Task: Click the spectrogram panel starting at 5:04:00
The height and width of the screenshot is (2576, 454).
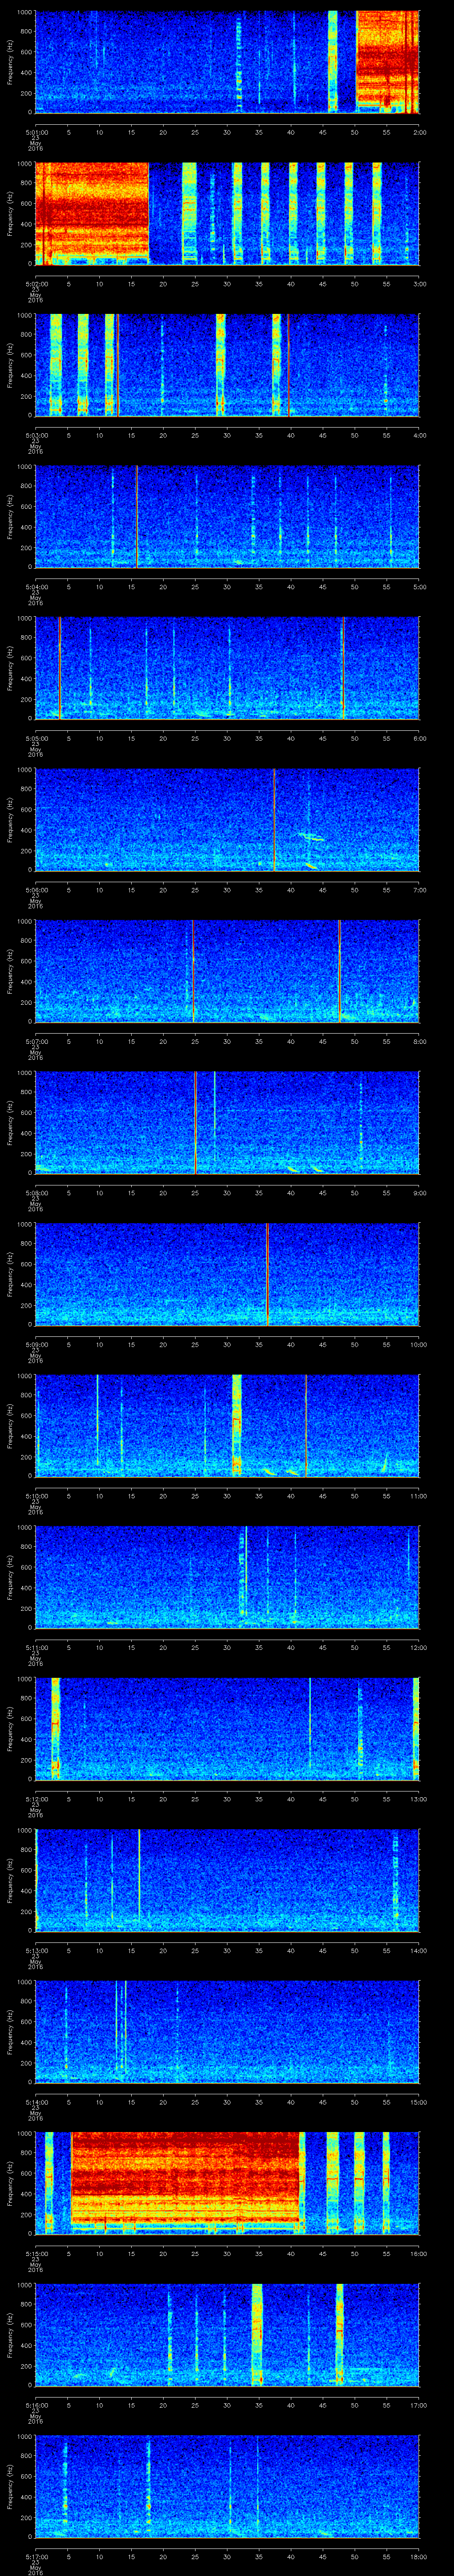Action: 227,516
